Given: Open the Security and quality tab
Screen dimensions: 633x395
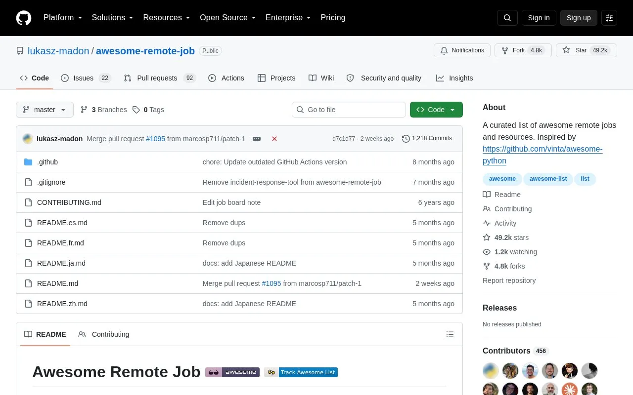Looking at the screenshot, I should (384, 78).
